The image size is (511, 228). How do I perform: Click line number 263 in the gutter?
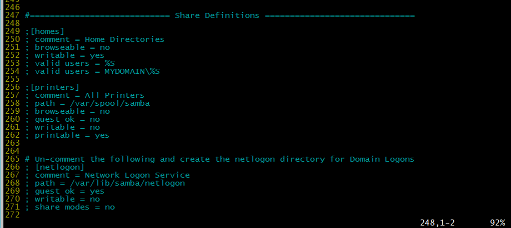coord(12,143)
